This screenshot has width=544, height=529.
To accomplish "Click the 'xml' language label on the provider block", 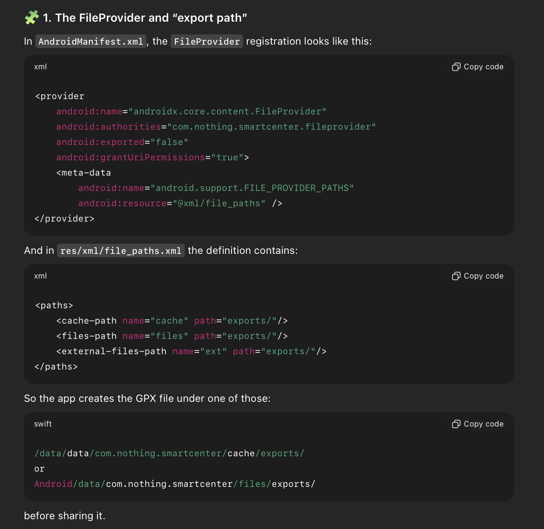I will tap(40, 67).
